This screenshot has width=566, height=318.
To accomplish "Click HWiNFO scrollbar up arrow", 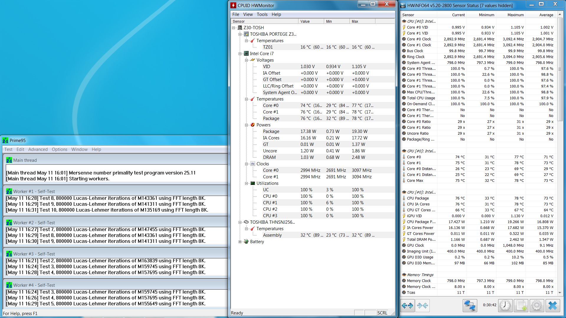I will (560, 14).
